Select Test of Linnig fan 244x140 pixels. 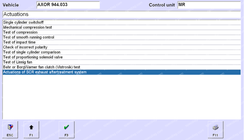pos(17,62)
